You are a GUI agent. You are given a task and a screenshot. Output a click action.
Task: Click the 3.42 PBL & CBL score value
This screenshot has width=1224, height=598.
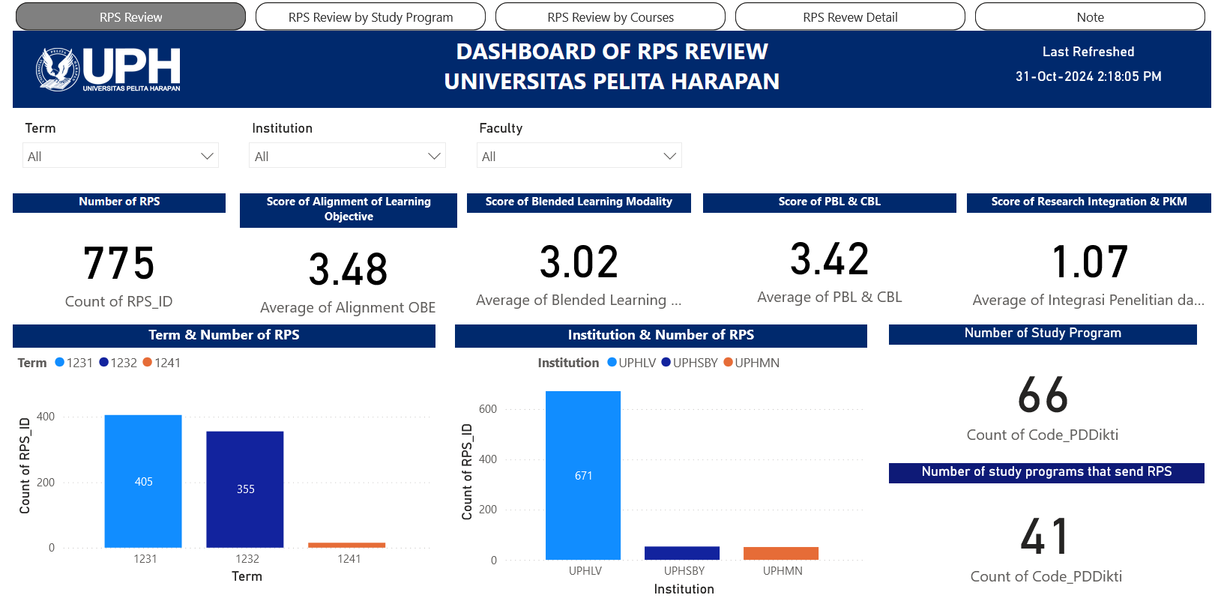click(830, 259)
